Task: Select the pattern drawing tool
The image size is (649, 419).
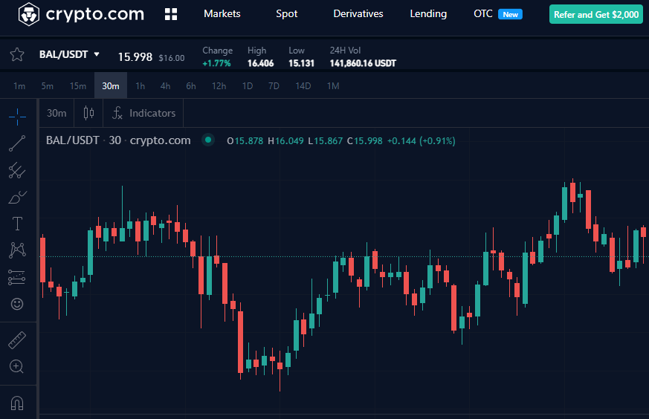Action: [x=17, y=250]
